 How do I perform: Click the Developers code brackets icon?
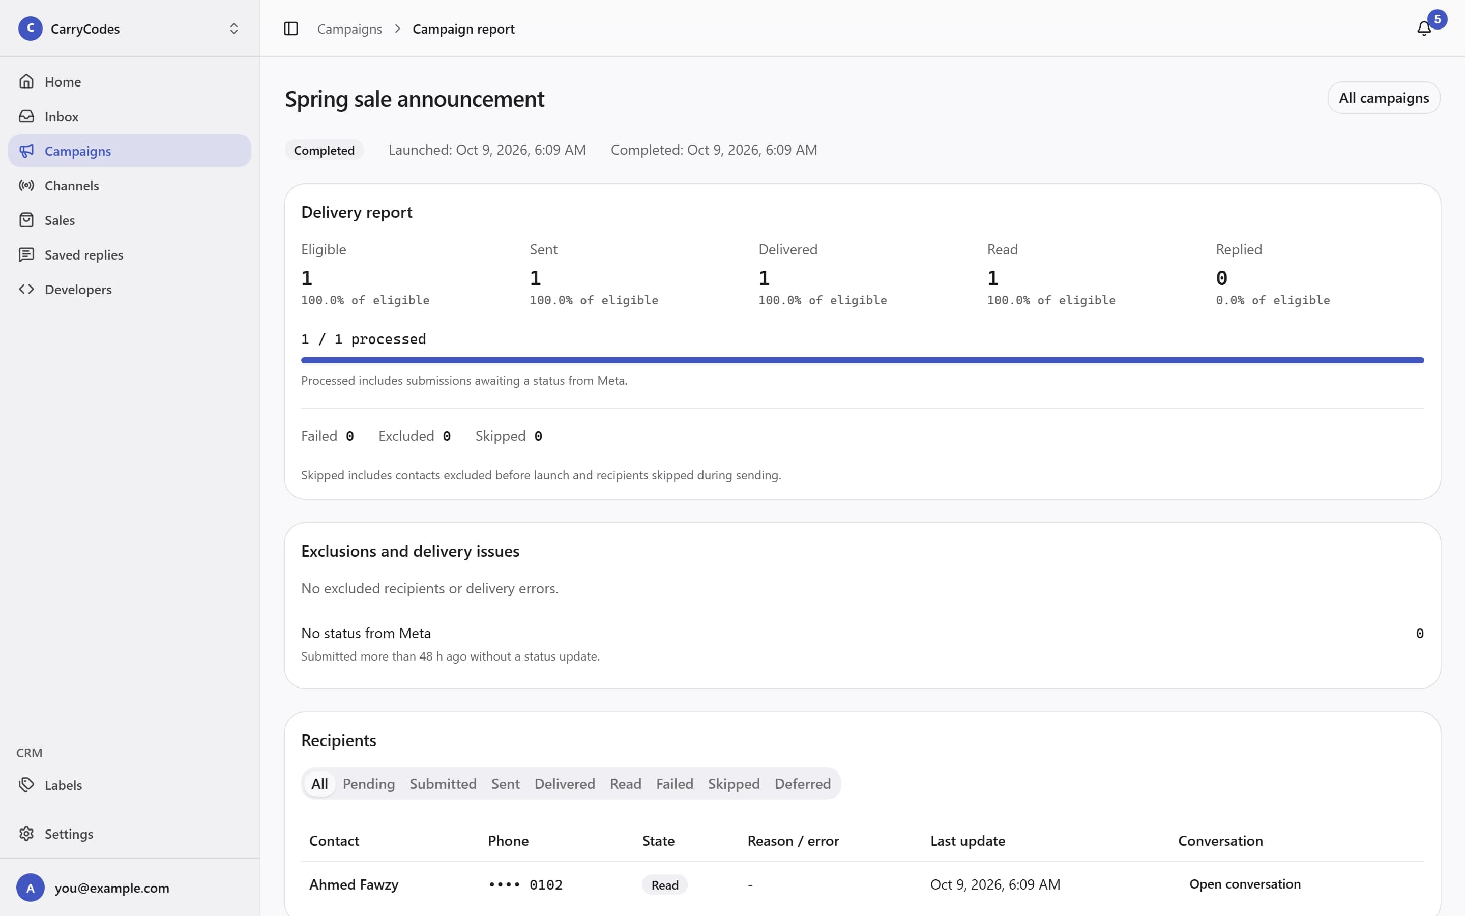[26, 289]
